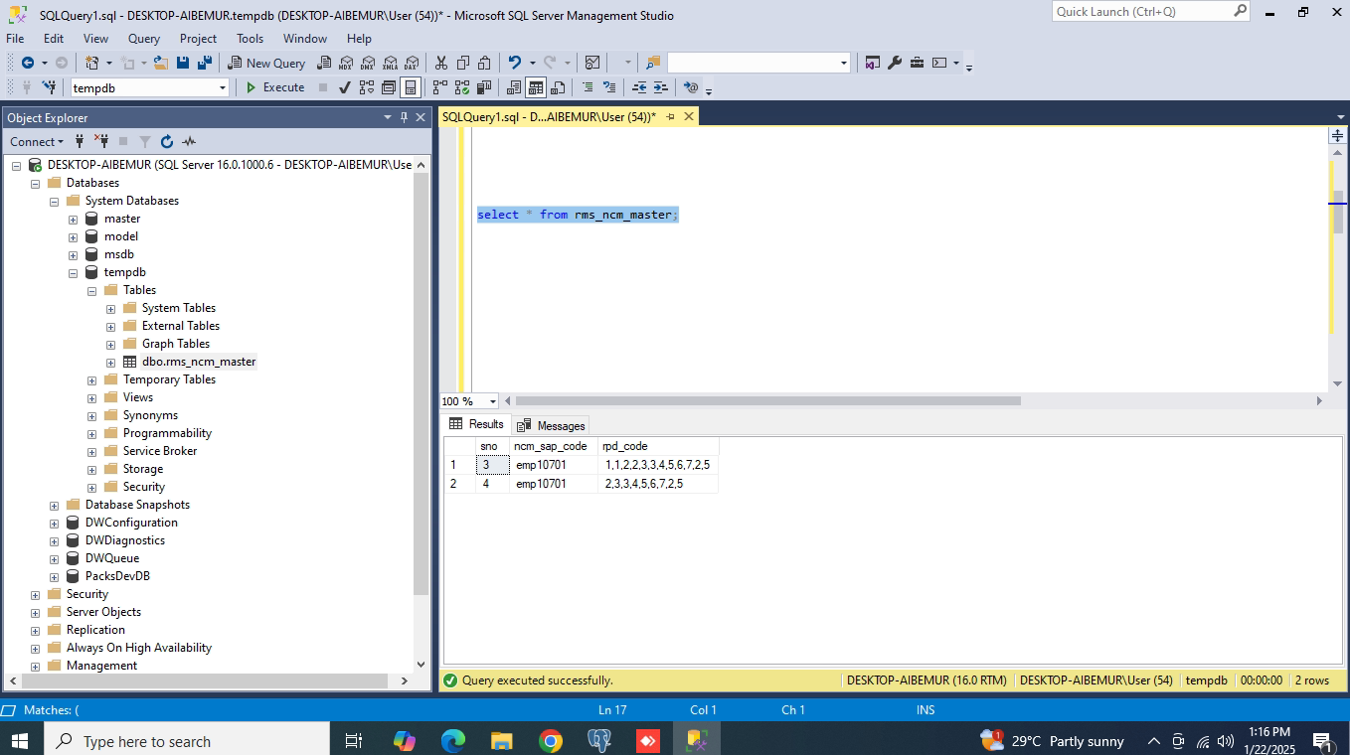The width and height of the screenshot is (1350, 755).
Task: Click the Quick Launch search box
Action: (1150, 11)
